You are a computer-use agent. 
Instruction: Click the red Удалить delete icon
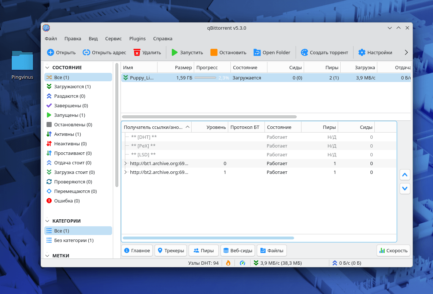click(137, 52)
